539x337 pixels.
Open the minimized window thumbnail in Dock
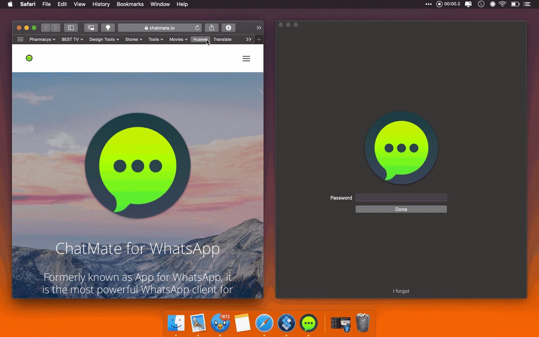[x=340, y=324]
